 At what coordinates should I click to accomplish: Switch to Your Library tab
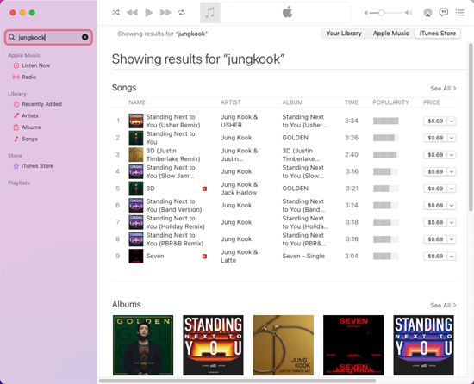(x=344, y=34)
